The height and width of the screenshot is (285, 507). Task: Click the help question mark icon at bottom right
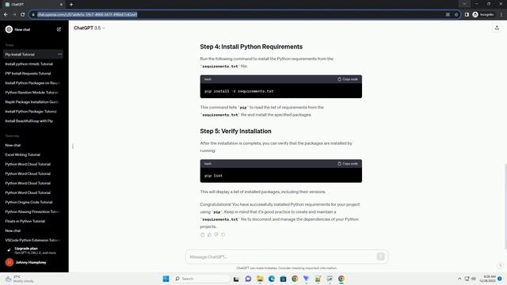500,265
